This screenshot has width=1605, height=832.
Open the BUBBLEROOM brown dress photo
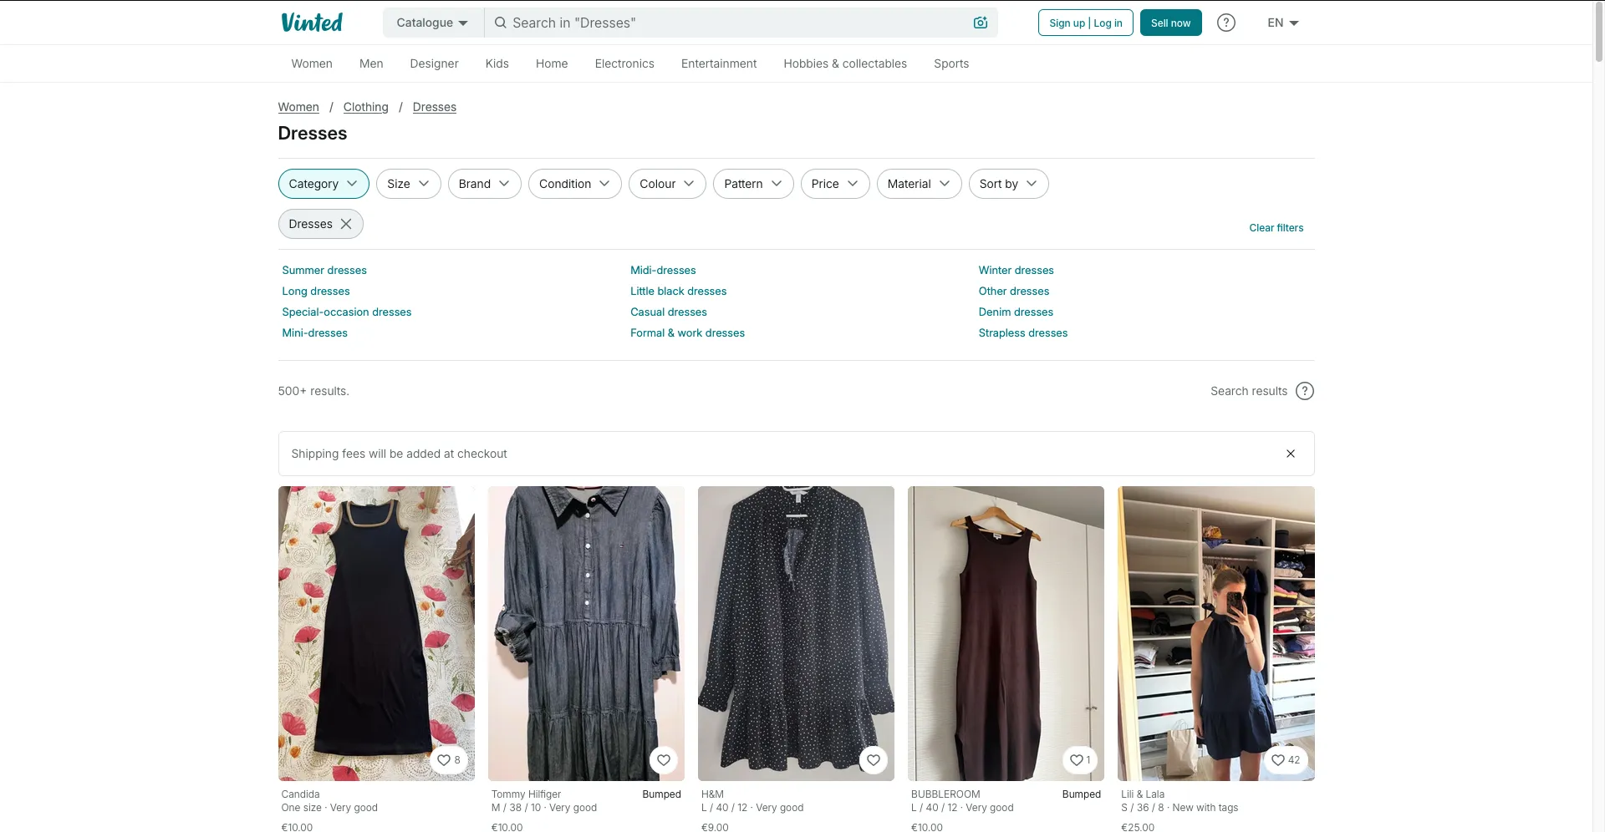tap(1006, 633)
